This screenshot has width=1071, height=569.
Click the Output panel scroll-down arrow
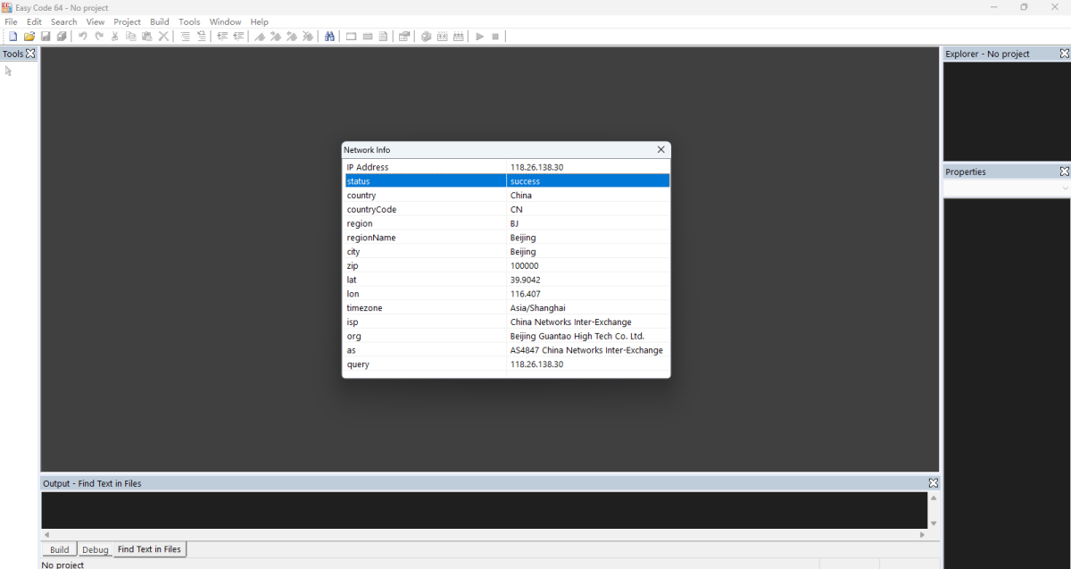pyautogui.click(x=934, y=523)
